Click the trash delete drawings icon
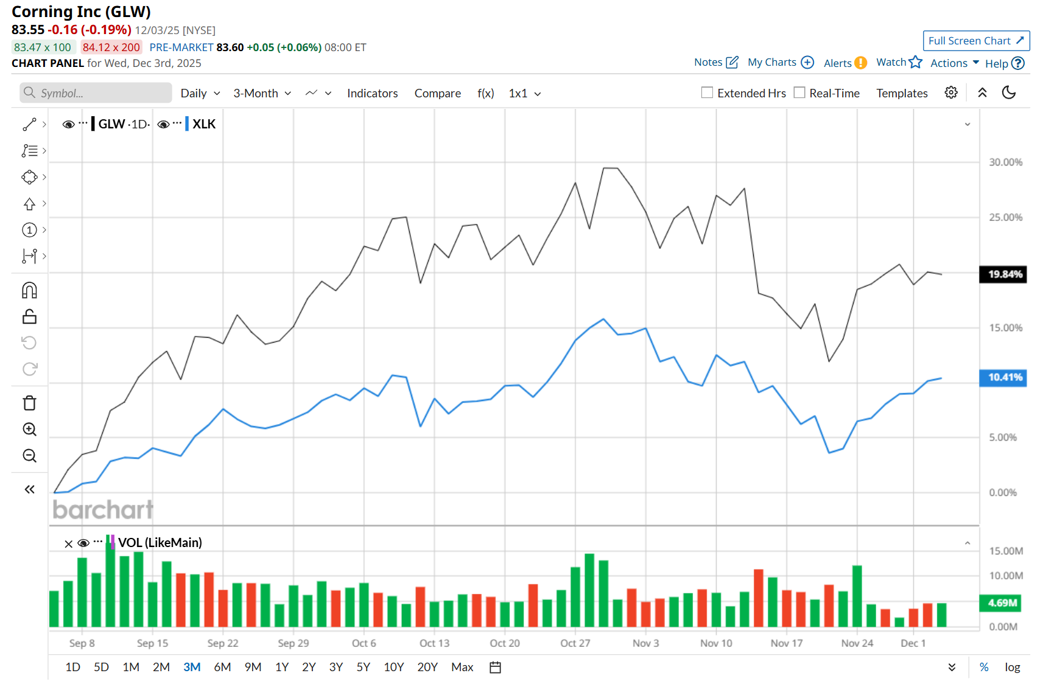 pyautogui.click(x=29, y=403)
